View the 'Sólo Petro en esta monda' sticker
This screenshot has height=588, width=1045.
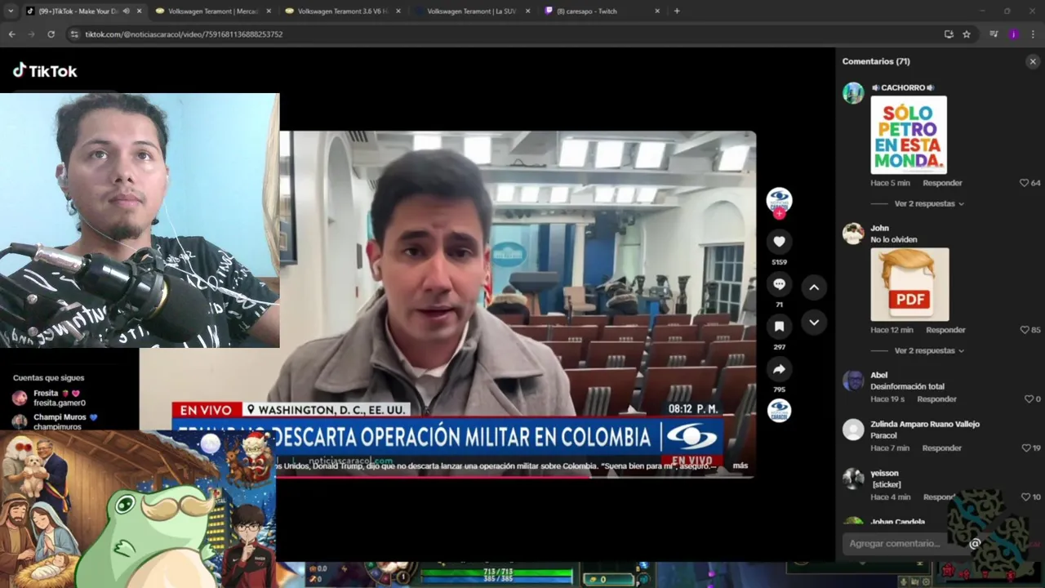click(x=909, y=135)
